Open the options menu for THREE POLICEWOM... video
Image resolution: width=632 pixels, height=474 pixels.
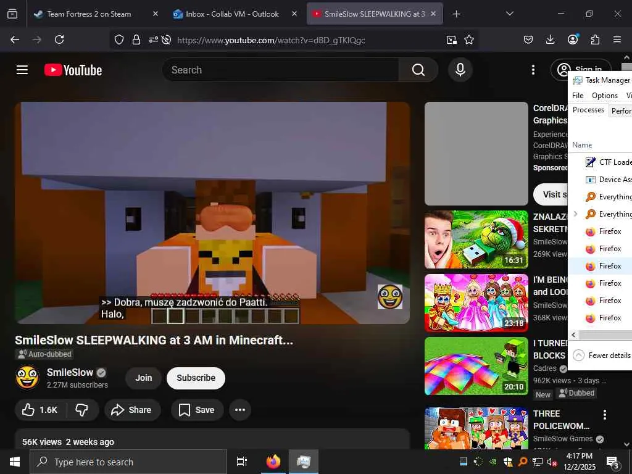point(605,414)
